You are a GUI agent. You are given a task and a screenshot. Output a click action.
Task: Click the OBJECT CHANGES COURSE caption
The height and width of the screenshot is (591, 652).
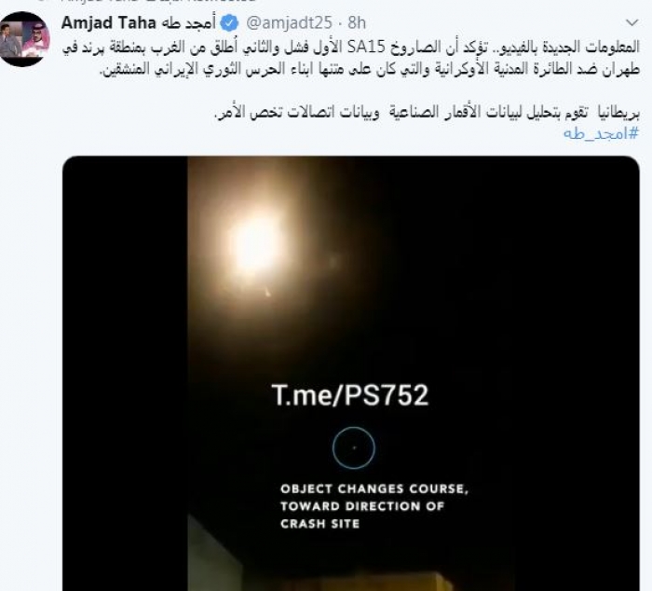click(x=374, y=488)
